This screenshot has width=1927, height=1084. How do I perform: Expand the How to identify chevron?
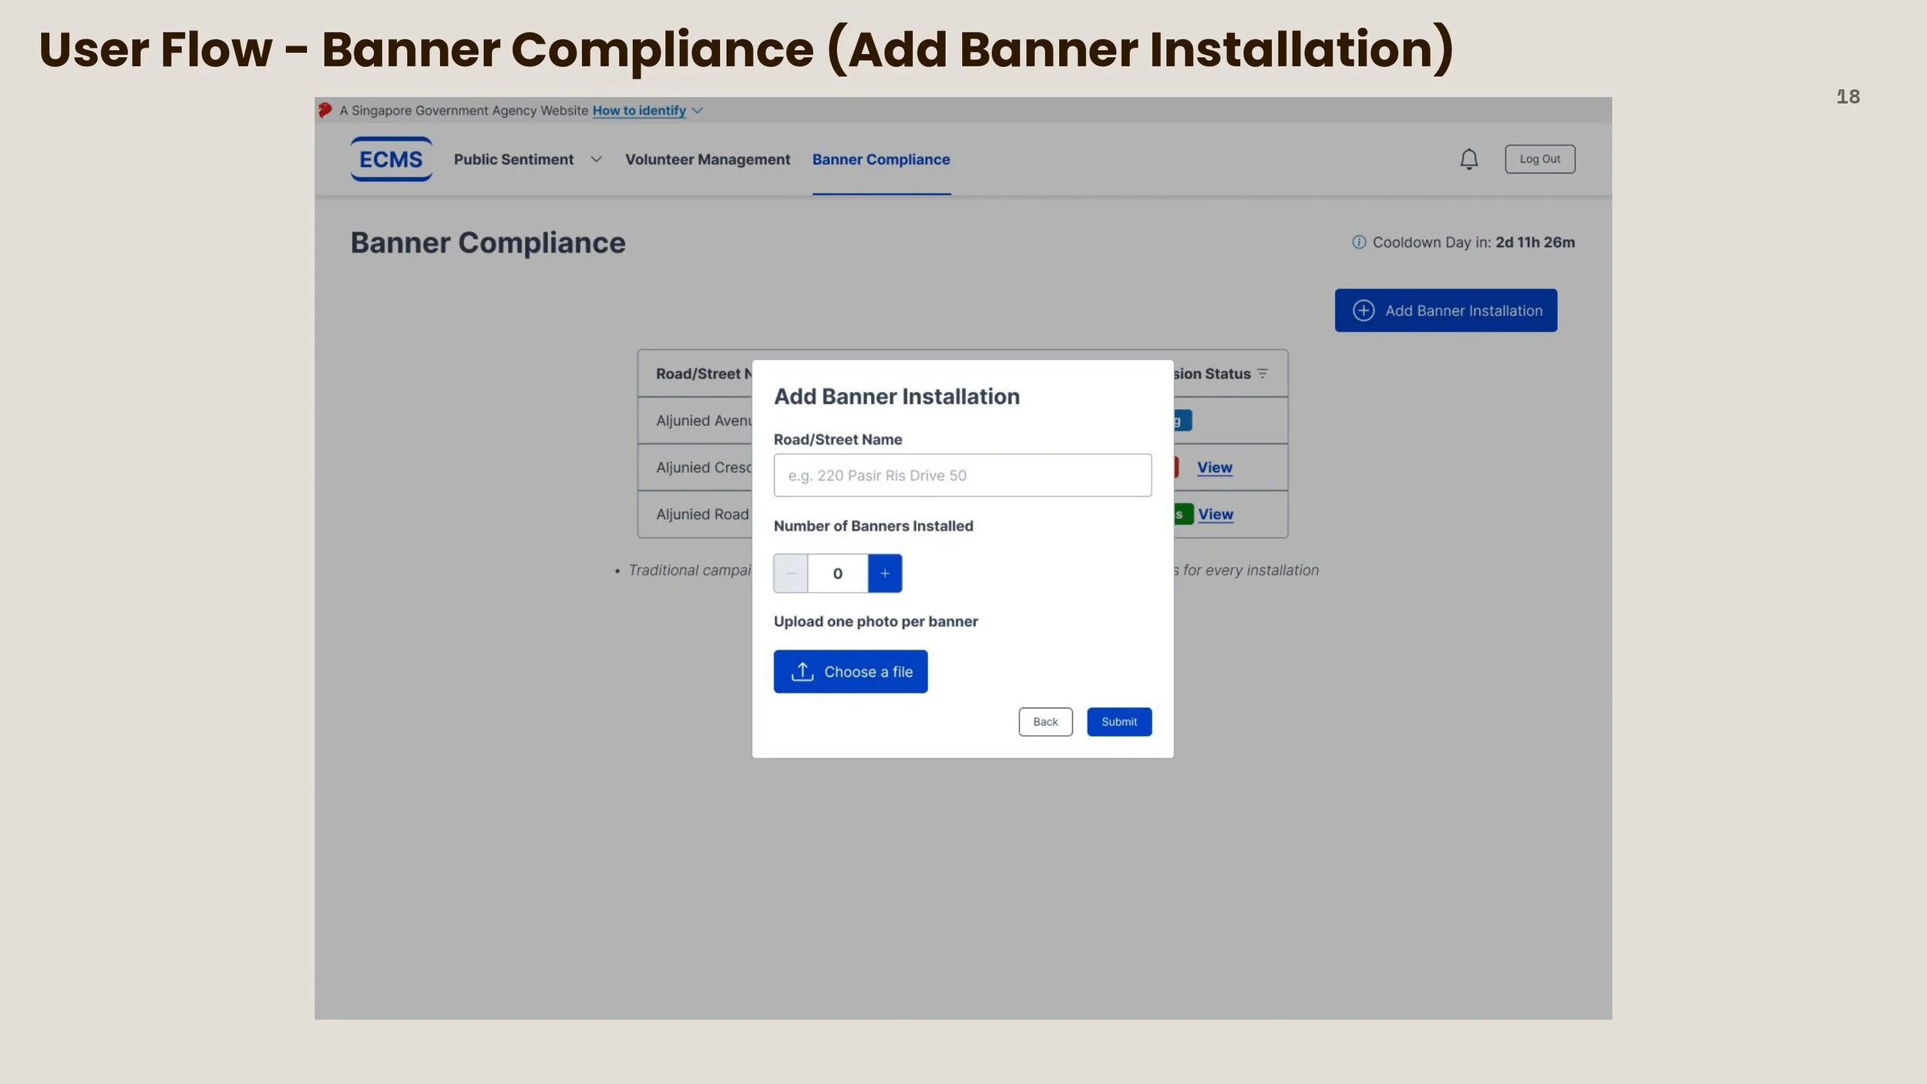point(698,111)
